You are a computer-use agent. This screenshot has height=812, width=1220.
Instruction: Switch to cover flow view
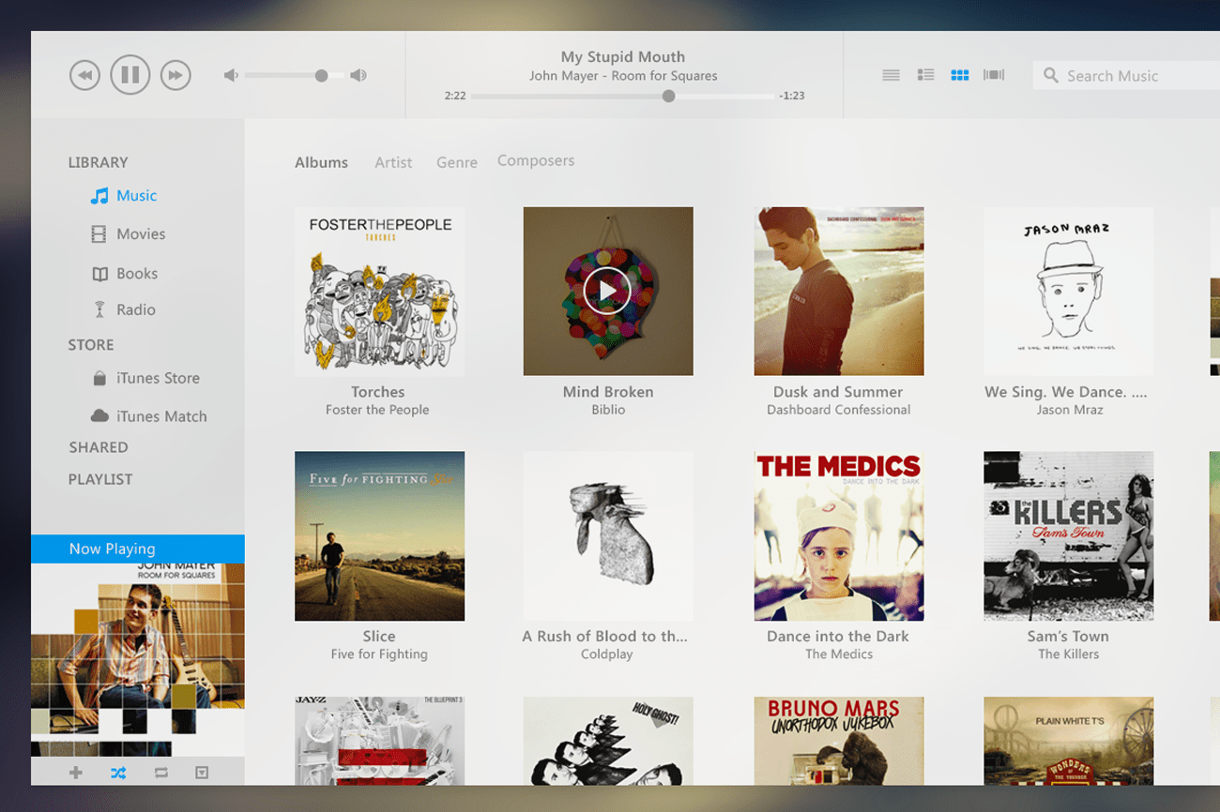[x=994, y=75]
